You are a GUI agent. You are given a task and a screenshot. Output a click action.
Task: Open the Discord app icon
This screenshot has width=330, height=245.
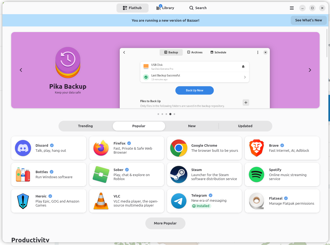pyautogui.click(x=23, y=148)
